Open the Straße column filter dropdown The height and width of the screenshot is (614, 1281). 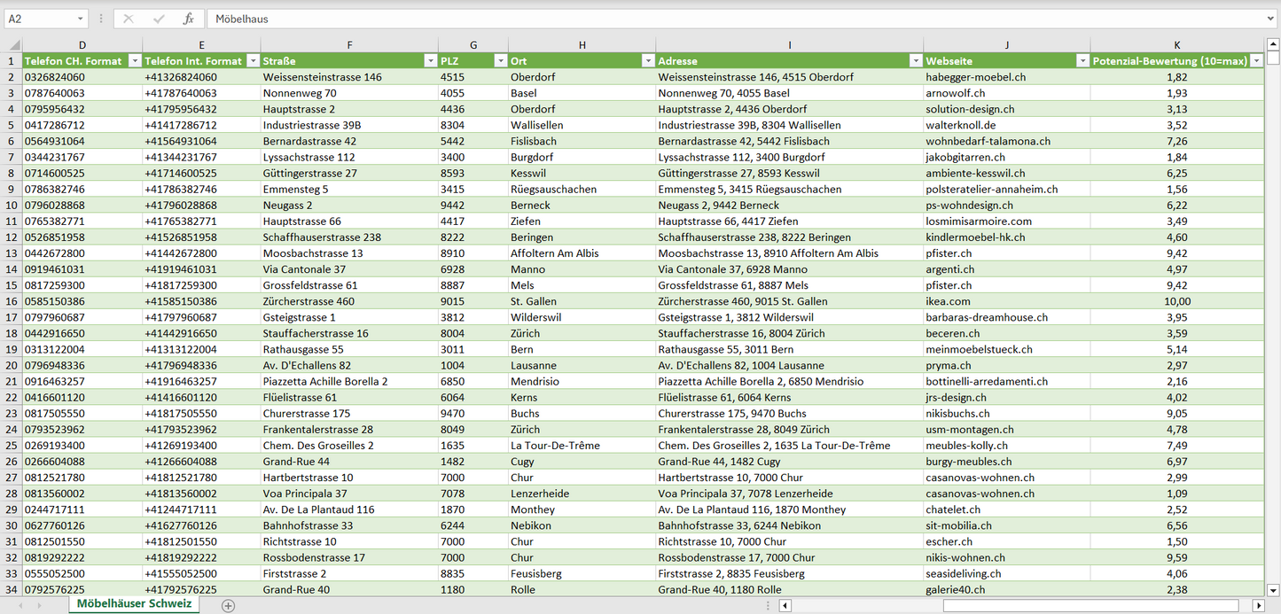click(x=430, y=61)
